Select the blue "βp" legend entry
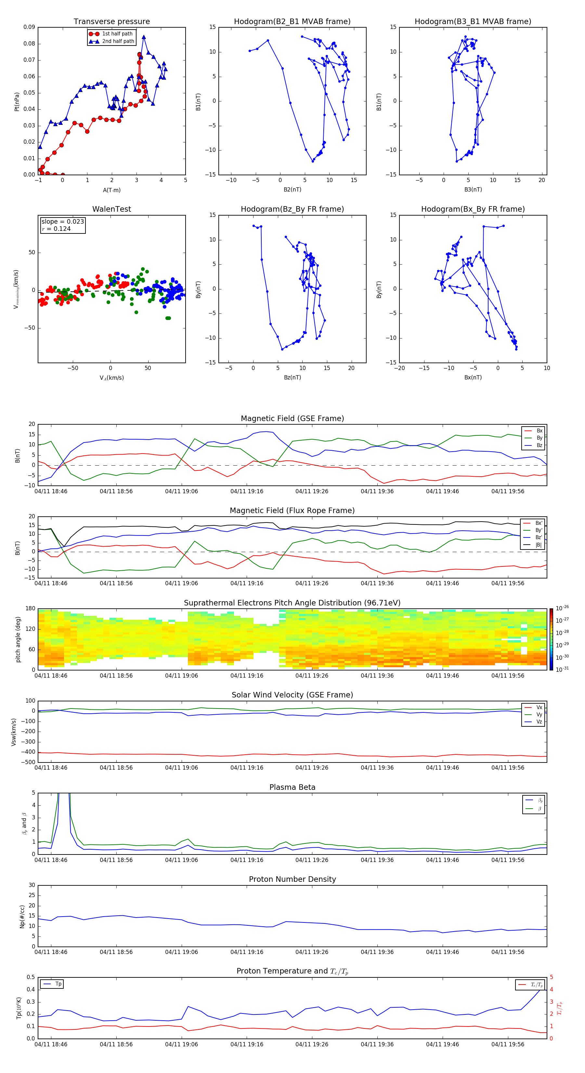The width and height of the screenshot is (585, 1073). (534, 800)
